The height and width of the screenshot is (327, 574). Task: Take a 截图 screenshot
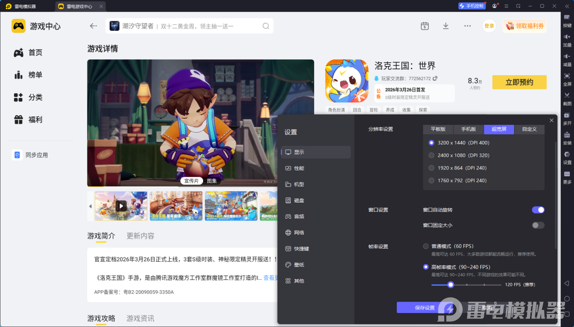[567, 98]
